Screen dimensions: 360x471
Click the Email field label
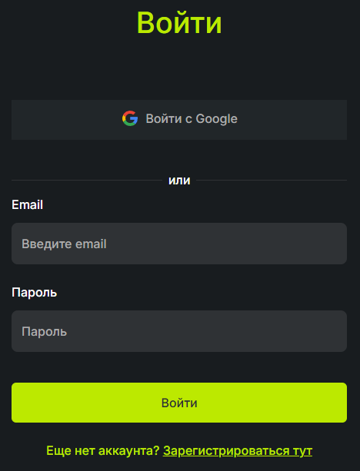28,205
